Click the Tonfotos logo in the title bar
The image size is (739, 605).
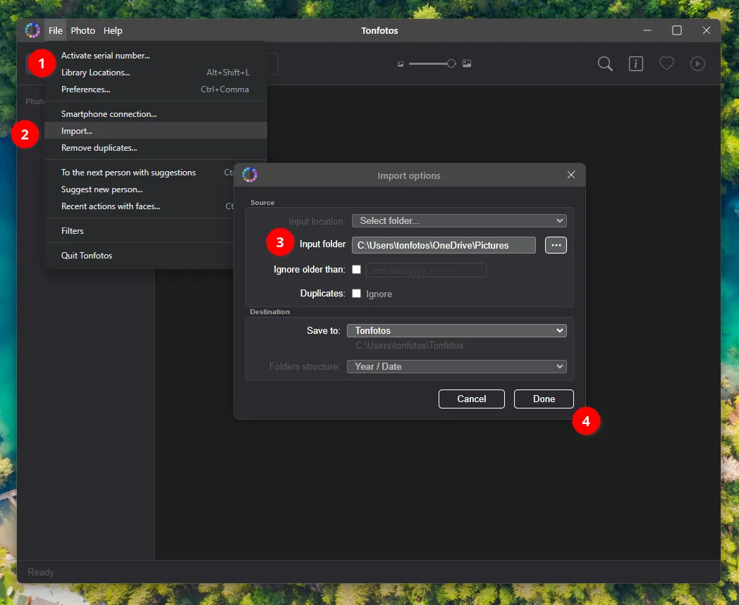click(32, 30)
